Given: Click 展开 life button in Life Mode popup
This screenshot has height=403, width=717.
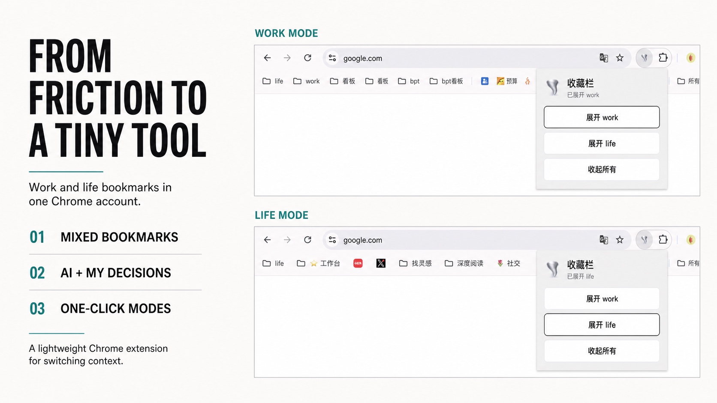Looking at the screenshot, I should [602, 325].
